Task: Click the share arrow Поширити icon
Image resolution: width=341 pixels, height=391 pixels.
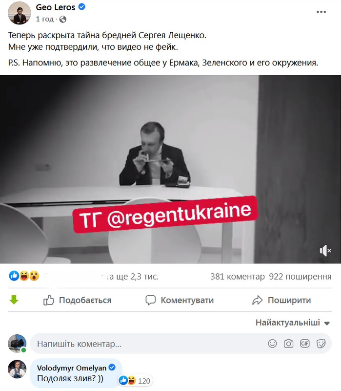Action: click(x=257, y=300)
